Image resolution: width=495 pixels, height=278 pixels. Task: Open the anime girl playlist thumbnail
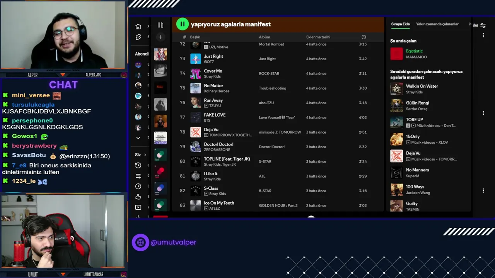tap(160, 54)
